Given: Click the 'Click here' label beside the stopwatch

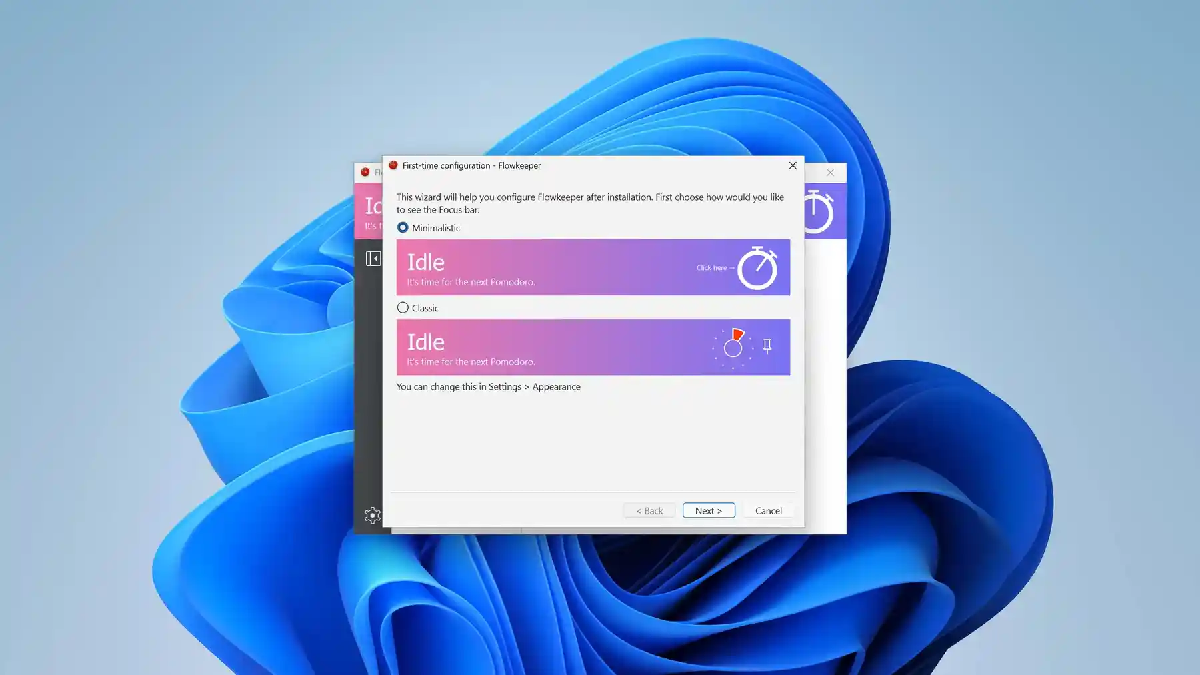Looking at the screenshot, I should (x=712, y=267).
